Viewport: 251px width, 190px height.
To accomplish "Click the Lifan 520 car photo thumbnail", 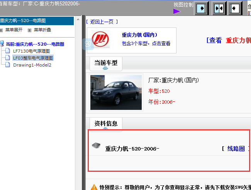I will (x=116, y=92).
